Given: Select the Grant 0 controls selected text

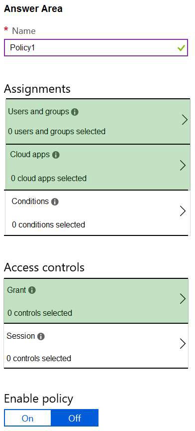Looking at the screenshot, I should (40, 313).
